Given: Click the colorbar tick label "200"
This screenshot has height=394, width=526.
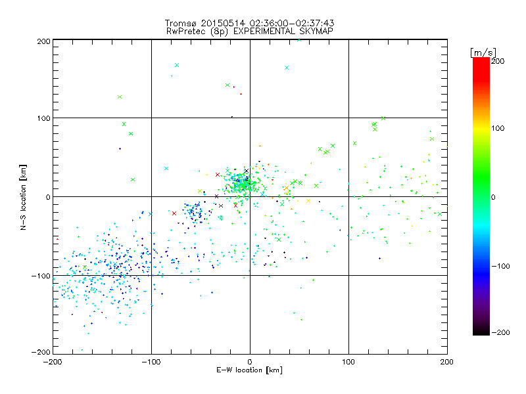Looking at the screenshot, I should [x=498, y=61].
